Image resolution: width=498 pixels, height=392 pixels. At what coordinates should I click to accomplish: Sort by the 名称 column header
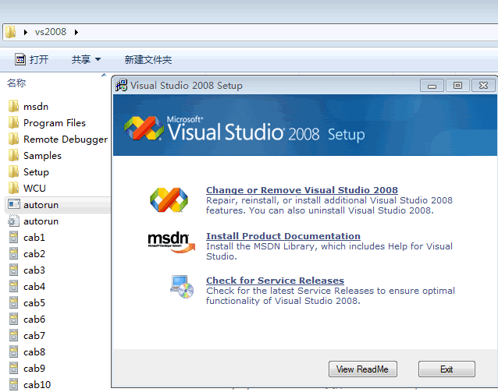coord(16,83)
